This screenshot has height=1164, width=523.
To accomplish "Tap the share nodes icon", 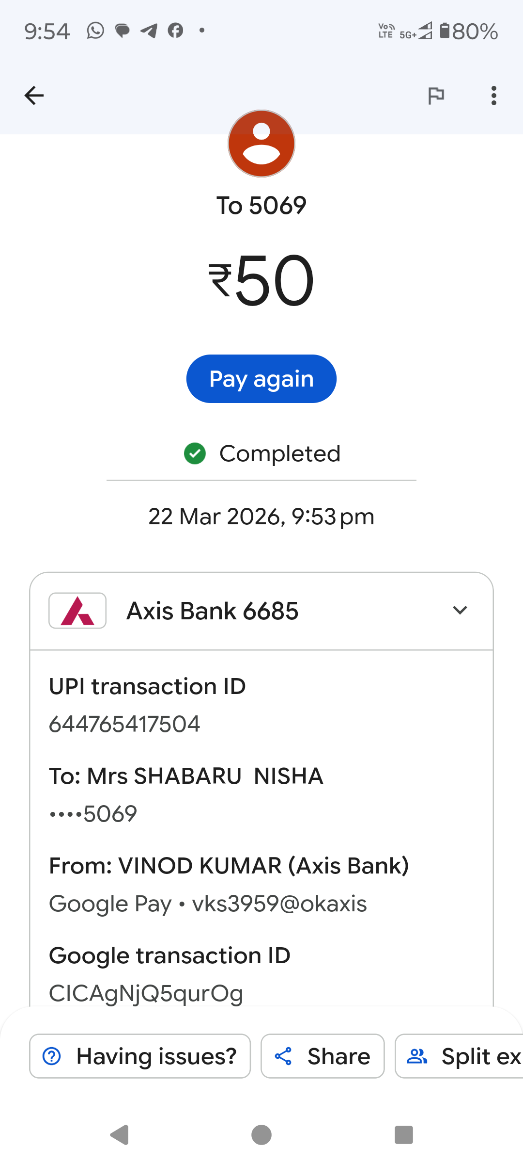I will [283, 1056].
